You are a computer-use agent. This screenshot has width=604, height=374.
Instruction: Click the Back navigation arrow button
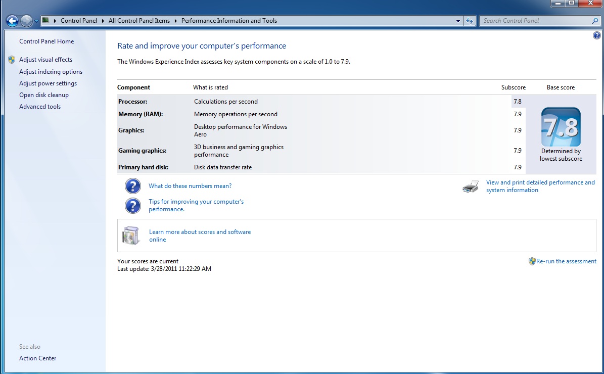[12, 21]
